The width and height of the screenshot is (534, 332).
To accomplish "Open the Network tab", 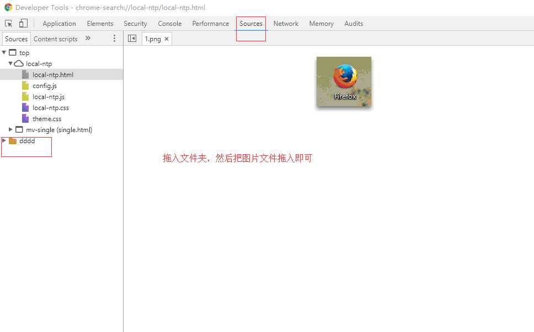I will [286, 24].
